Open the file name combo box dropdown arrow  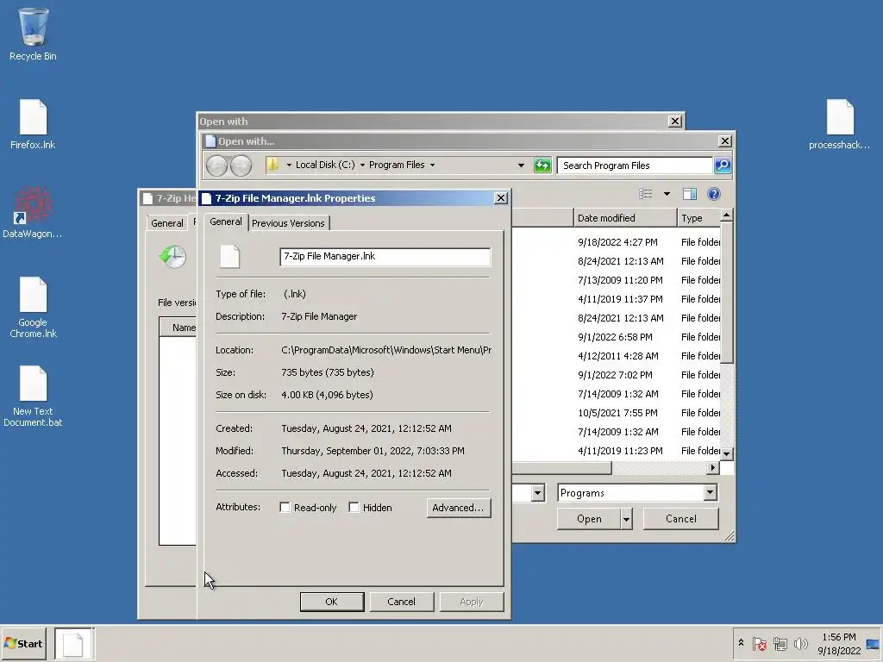[538, 494]
